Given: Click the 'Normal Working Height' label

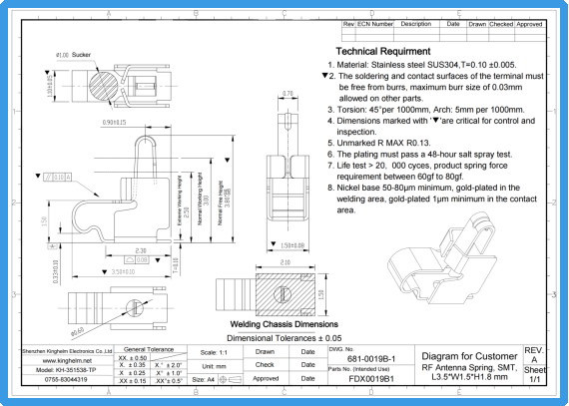Looking at the screenshot, I should [x=200, y=199].
